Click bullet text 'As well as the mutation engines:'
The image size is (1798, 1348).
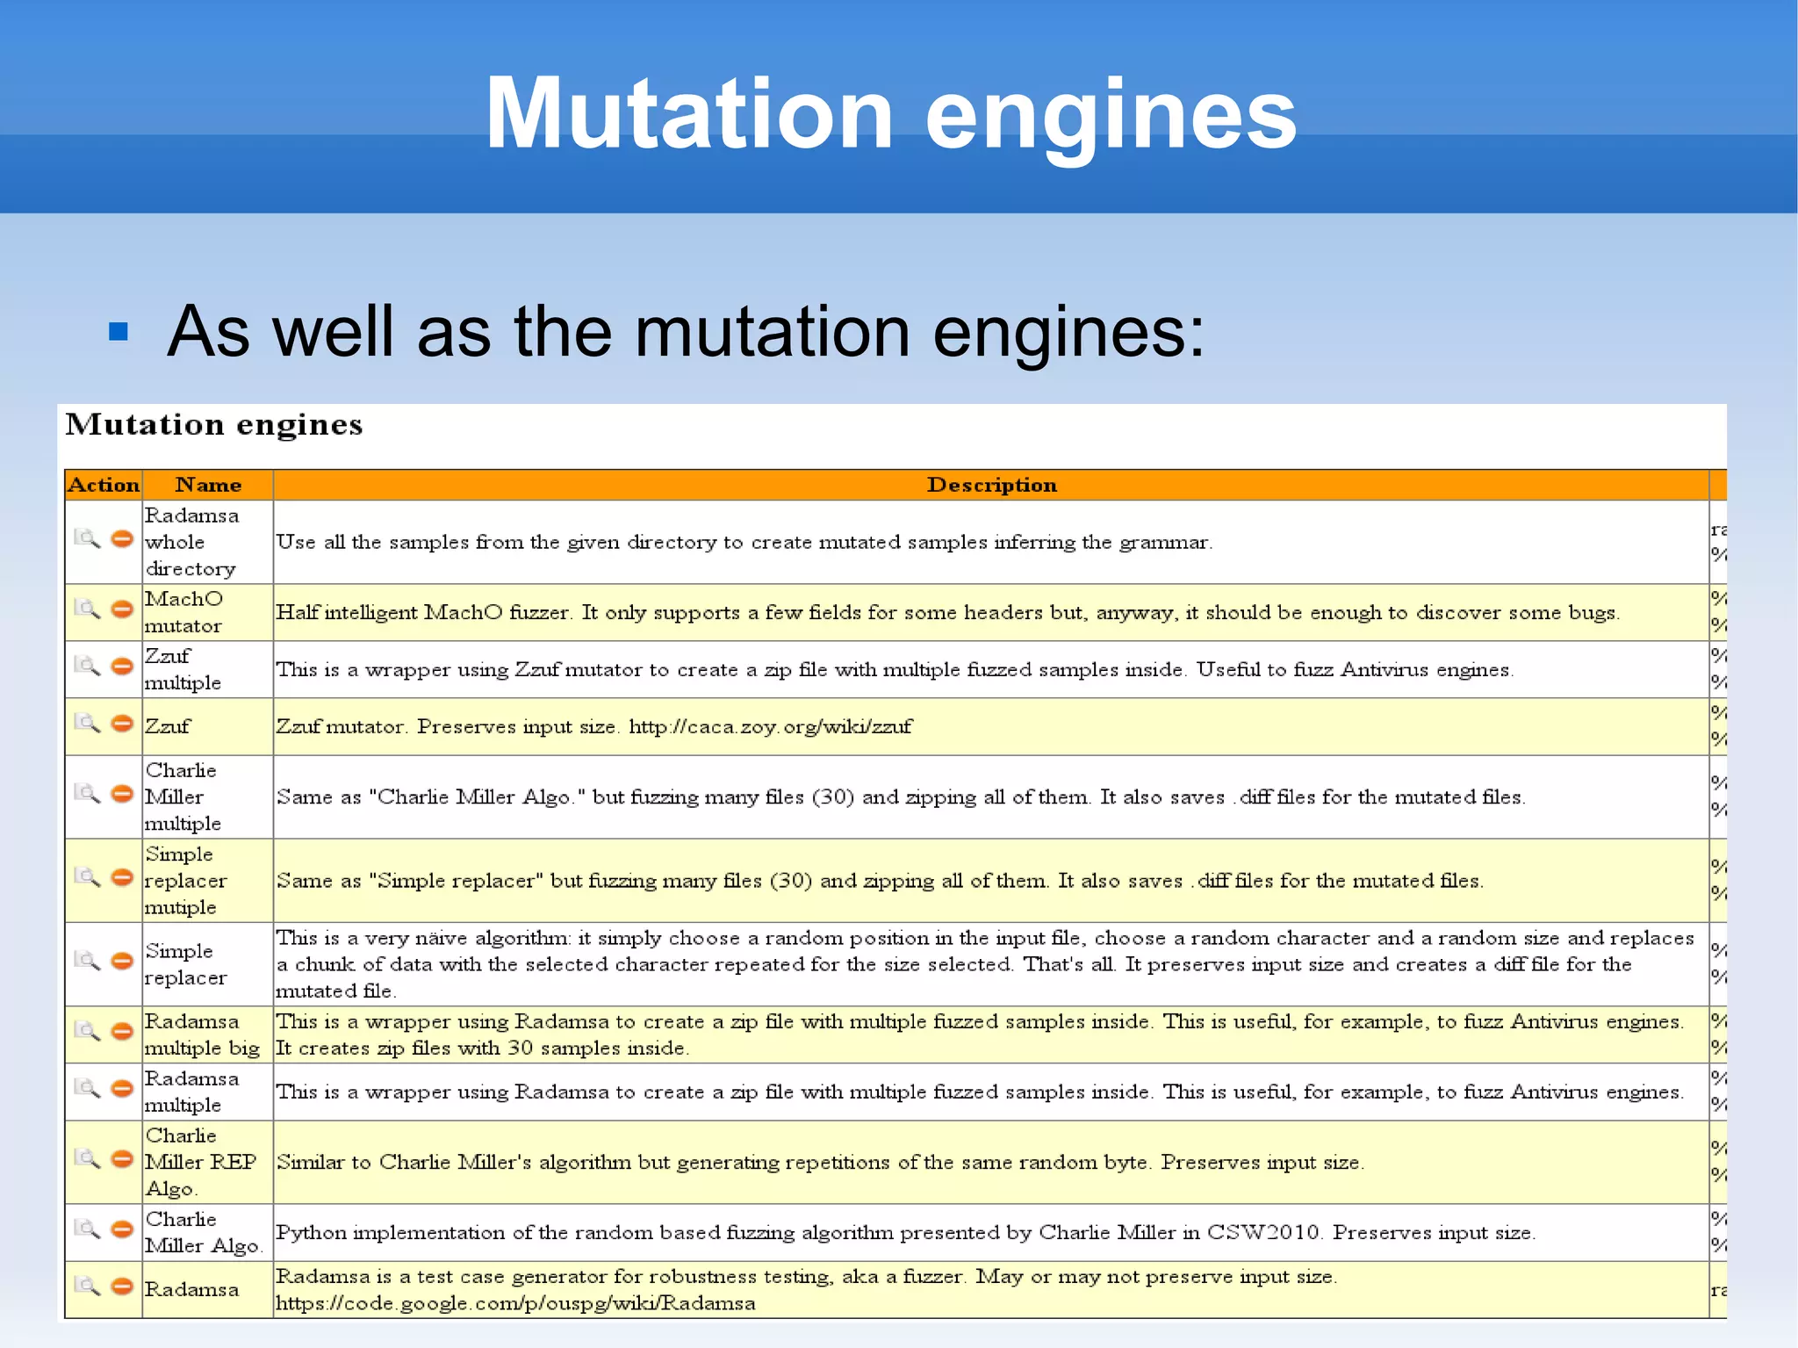686,331
